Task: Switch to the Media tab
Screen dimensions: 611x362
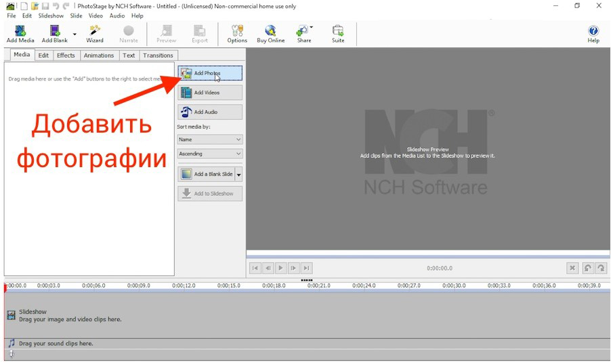Action: 22,55
